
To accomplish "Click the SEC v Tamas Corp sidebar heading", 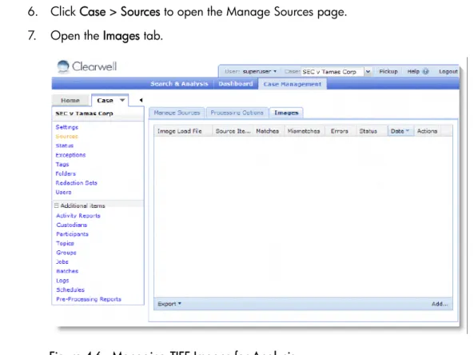I will (x=85, y=114).
